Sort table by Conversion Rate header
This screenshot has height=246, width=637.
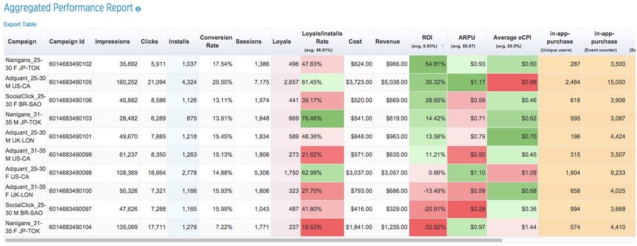tap(216, 42)
